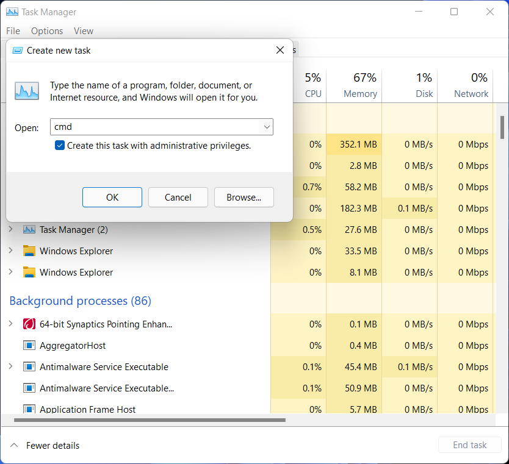Click the large Run graph icon in dialog
The width and height of the screenshot is (509, 464).
pos(27,91)
